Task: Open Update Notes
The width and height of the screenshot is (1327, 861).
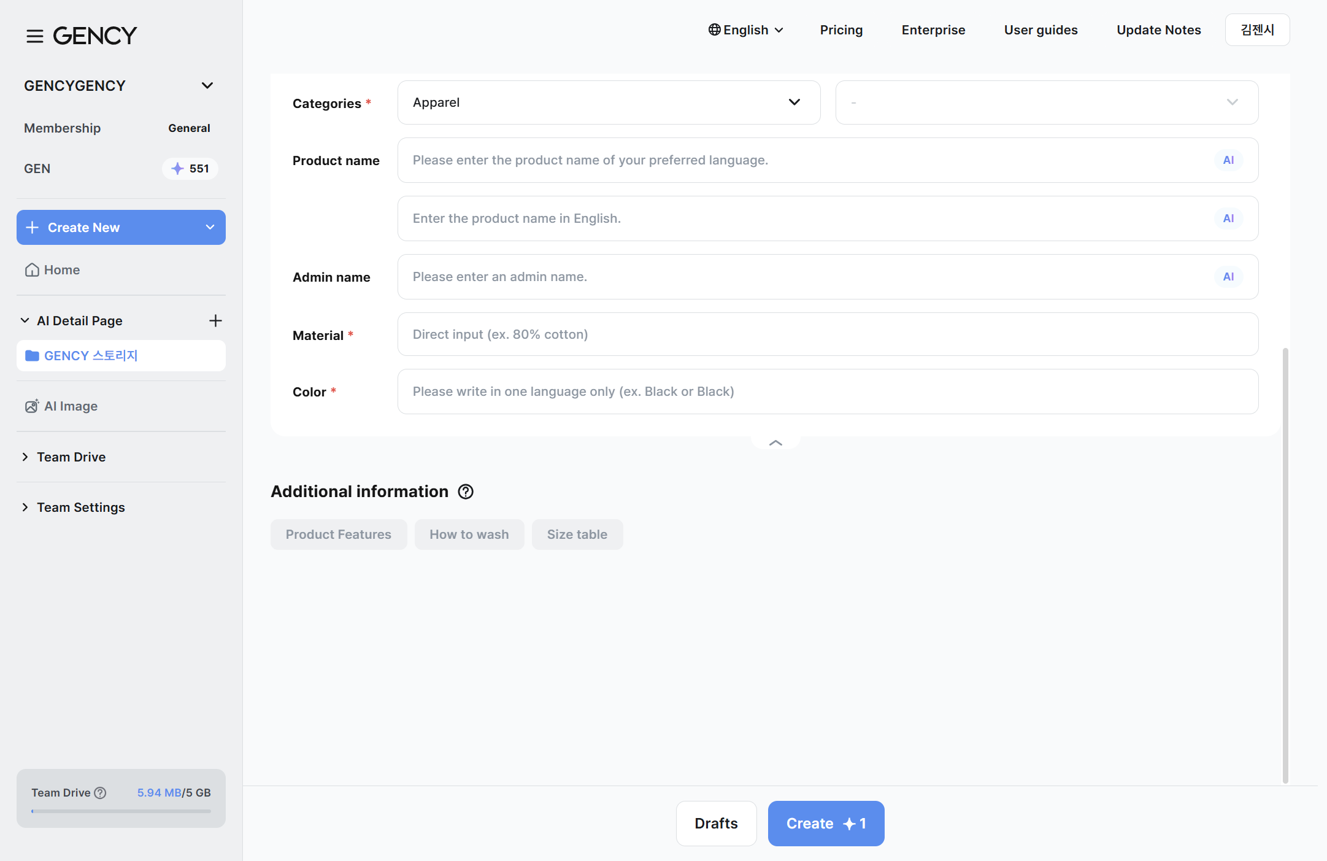Action: click(1158, 30)
